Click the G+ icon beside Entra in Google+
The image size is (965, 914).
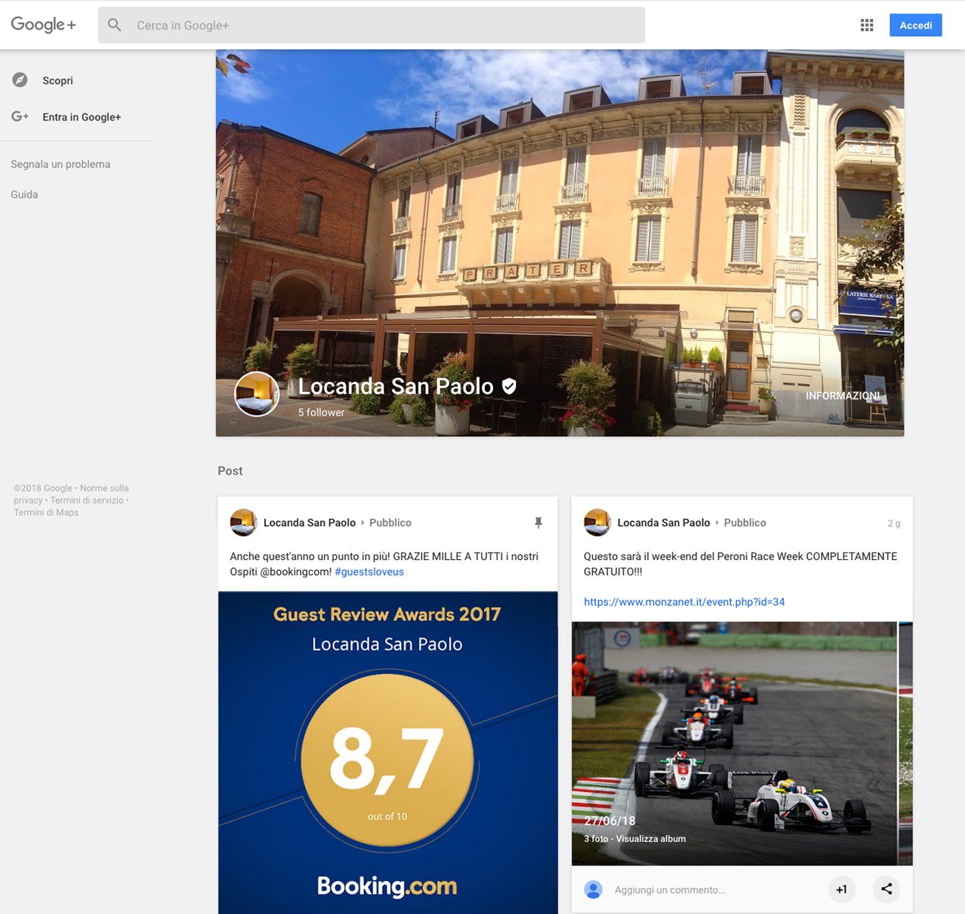[20, 116]
